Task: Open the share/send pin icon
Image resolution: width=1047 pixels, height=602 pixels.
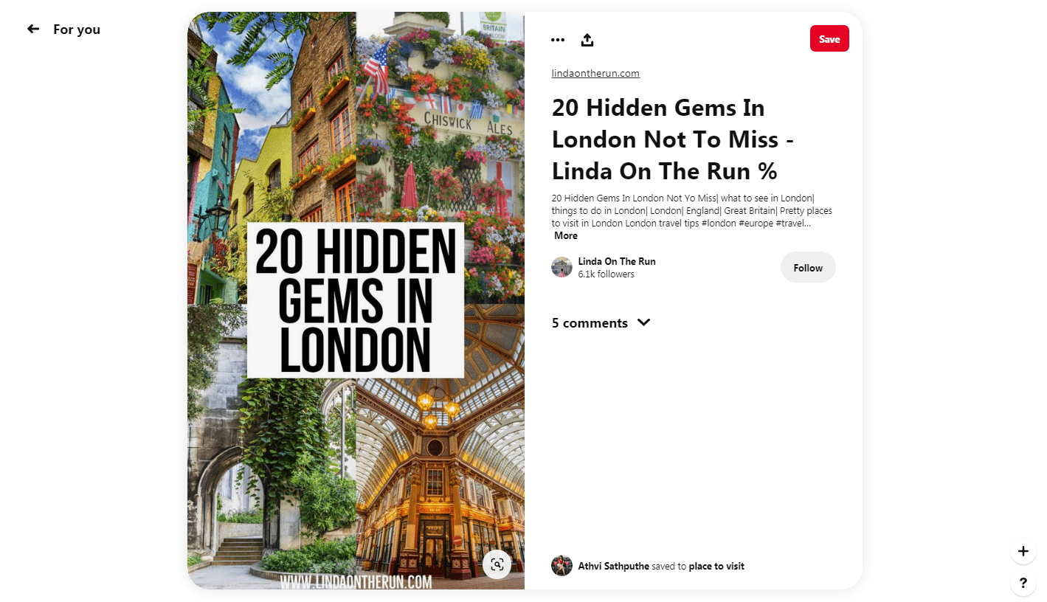Action: (587, 40)
